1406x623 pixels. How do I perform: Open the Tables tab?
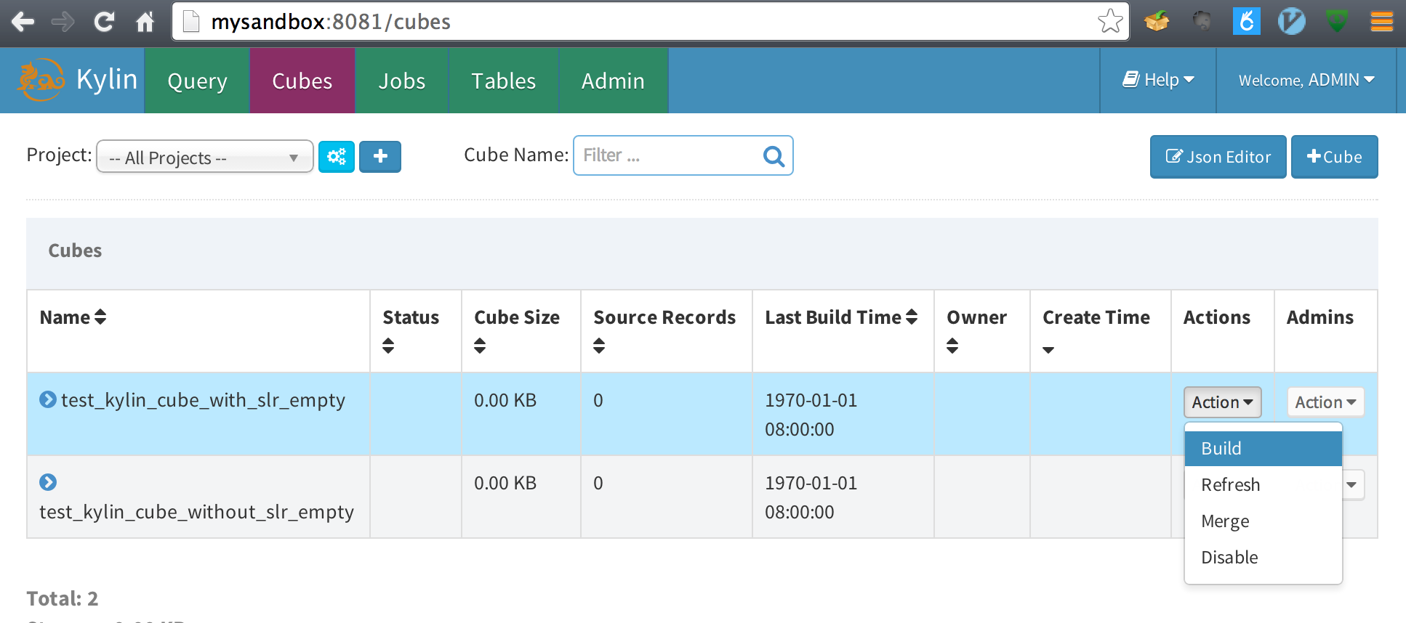(503, 81)
